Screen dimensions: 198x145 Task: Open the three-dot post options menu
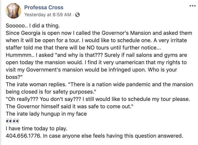(x=193, y=6)
